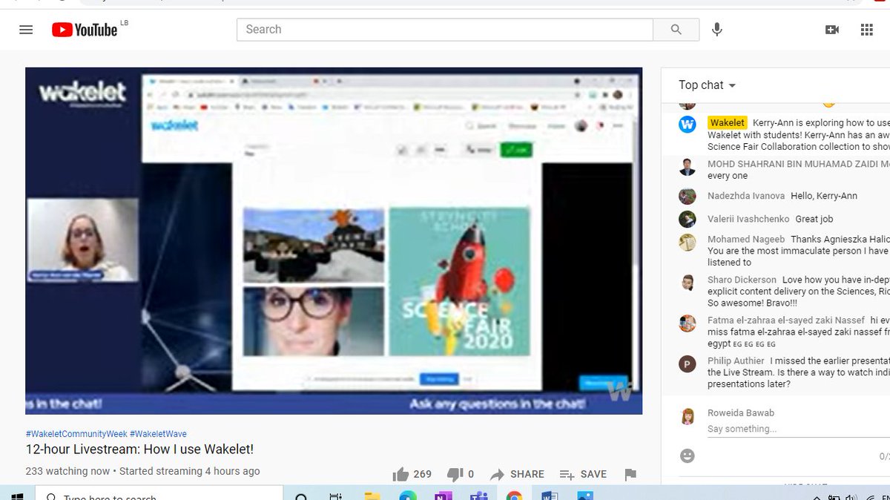Open Google Chrome from the taskbar
This screenshot has width=890, height=500.
coord(514,496)
